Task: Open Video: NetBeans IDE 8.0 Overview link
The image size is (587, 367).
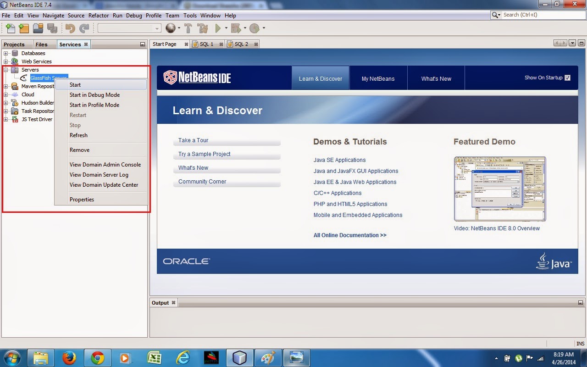Action: coord(497,228)
